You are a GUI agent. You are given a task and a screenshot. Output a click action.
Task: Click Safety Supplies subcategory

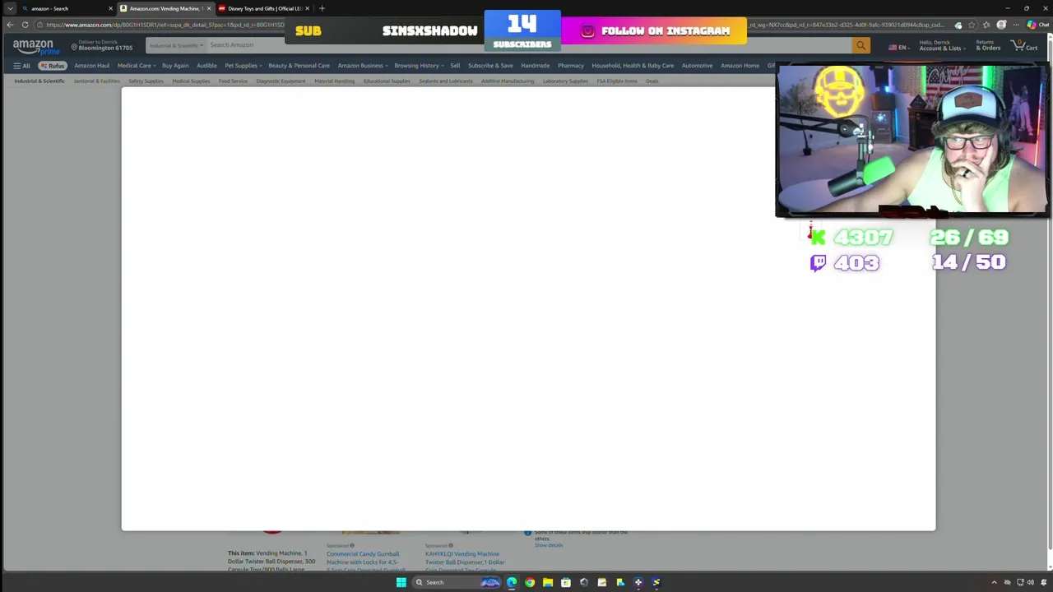[x=146, y=81]
